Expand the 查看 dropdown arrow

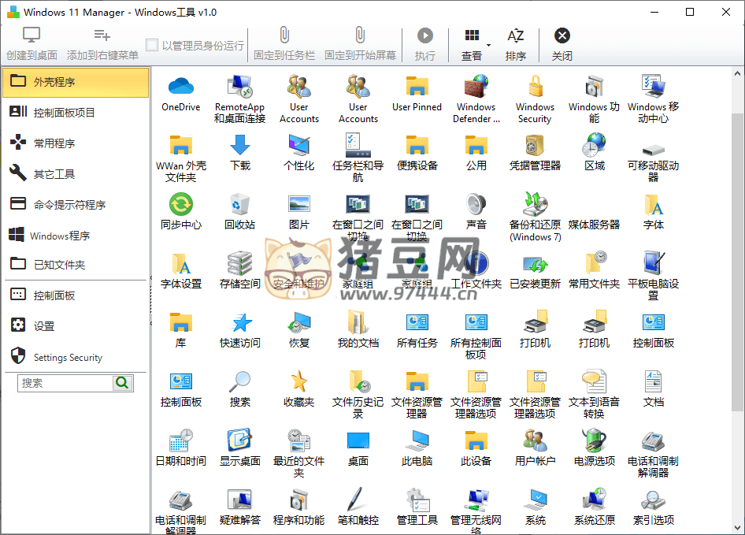pyautogui.click(x=488, y=45)
